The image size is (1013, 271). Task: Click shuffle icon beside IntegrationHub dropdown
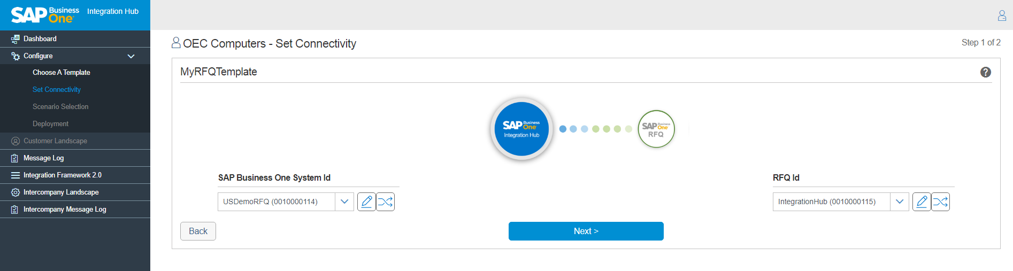(940, 202)
